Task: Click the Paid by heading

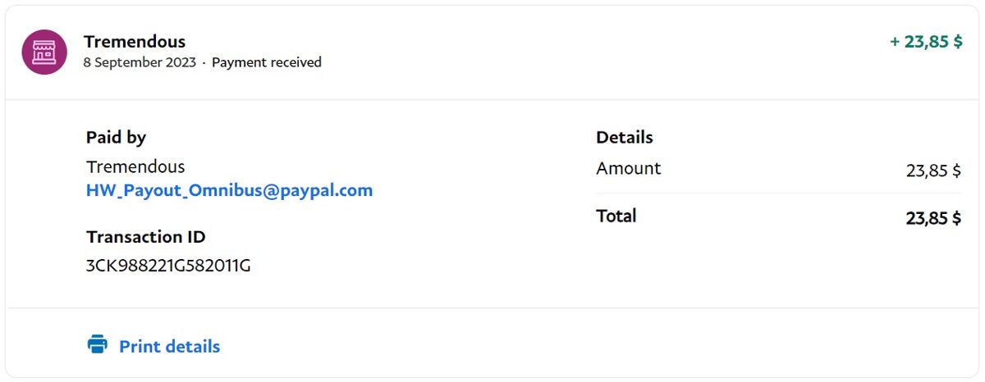Action: [116, 138]
